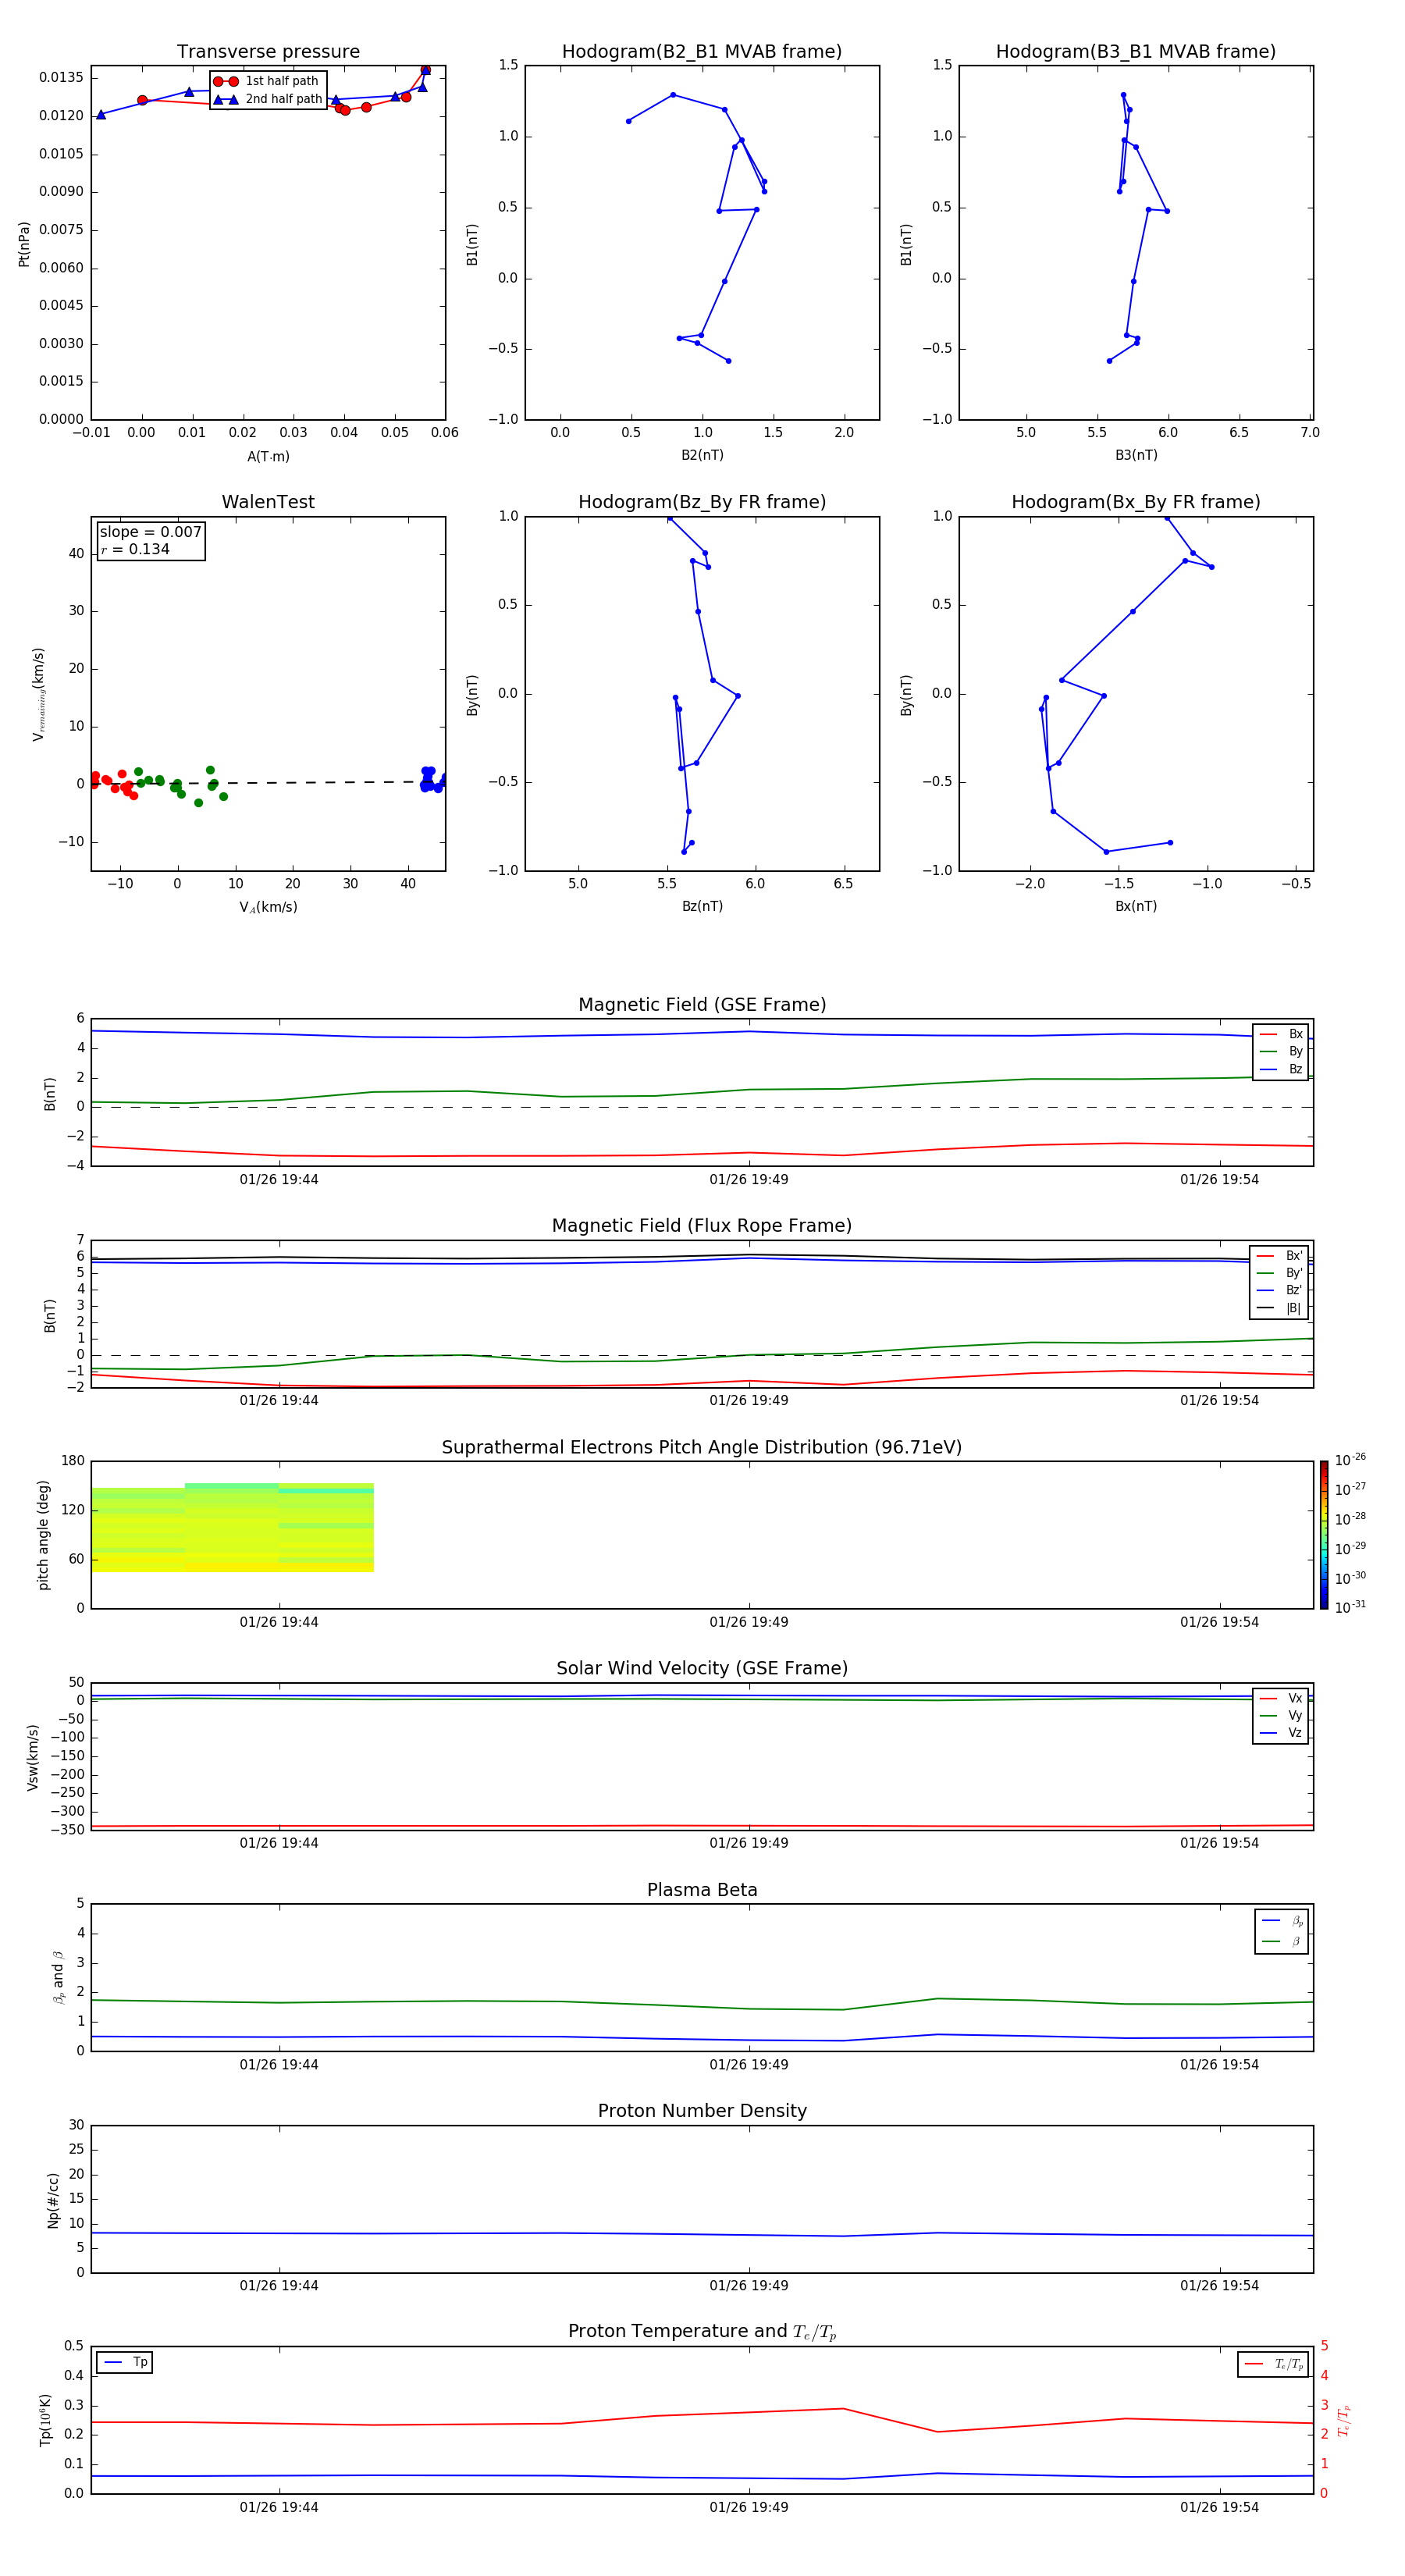Click the "Hodogram(B2_B1 MVAB frame)" title

click(701, 52)
